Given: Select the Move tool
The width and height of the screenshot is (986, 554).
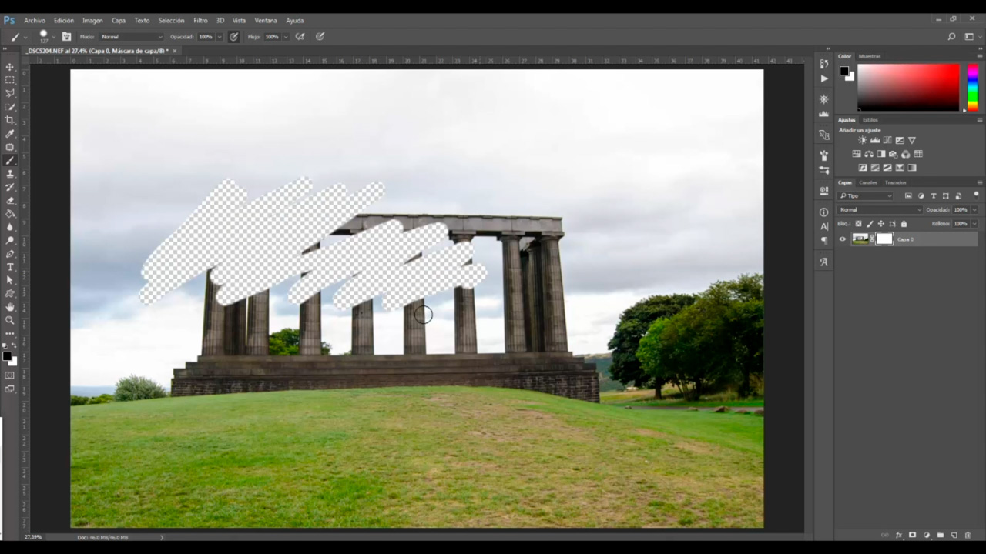Looking at the screenshot, I should (x=10, y=67).
